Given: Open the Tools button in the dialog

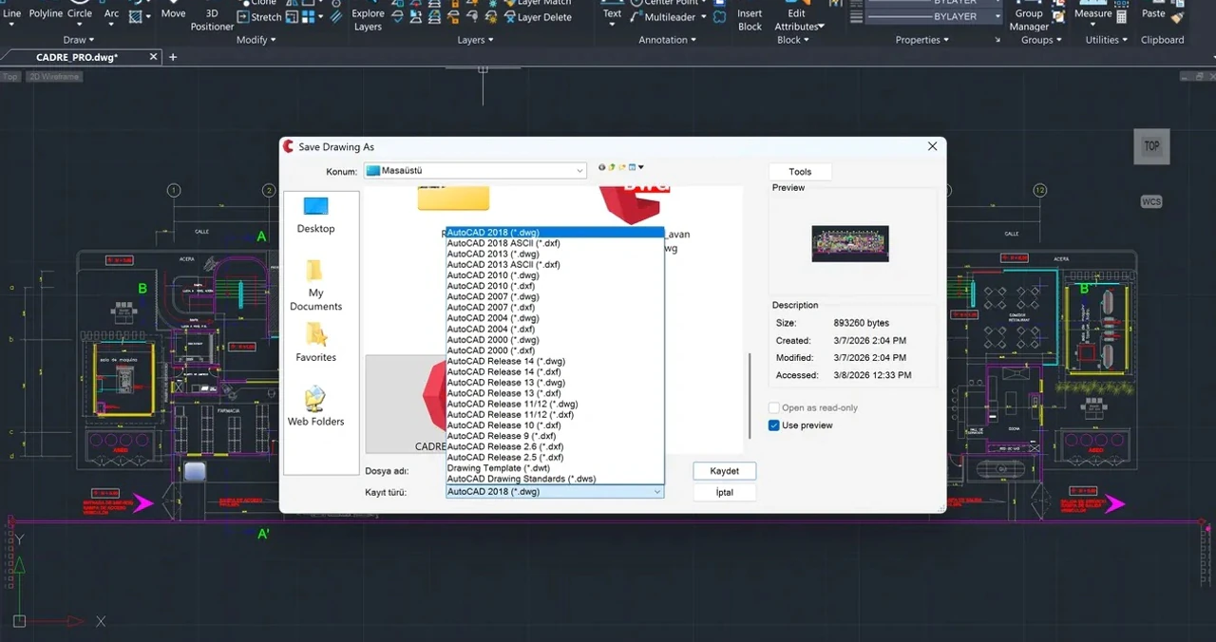Looking at the screenshot, I should coord(800,172).
